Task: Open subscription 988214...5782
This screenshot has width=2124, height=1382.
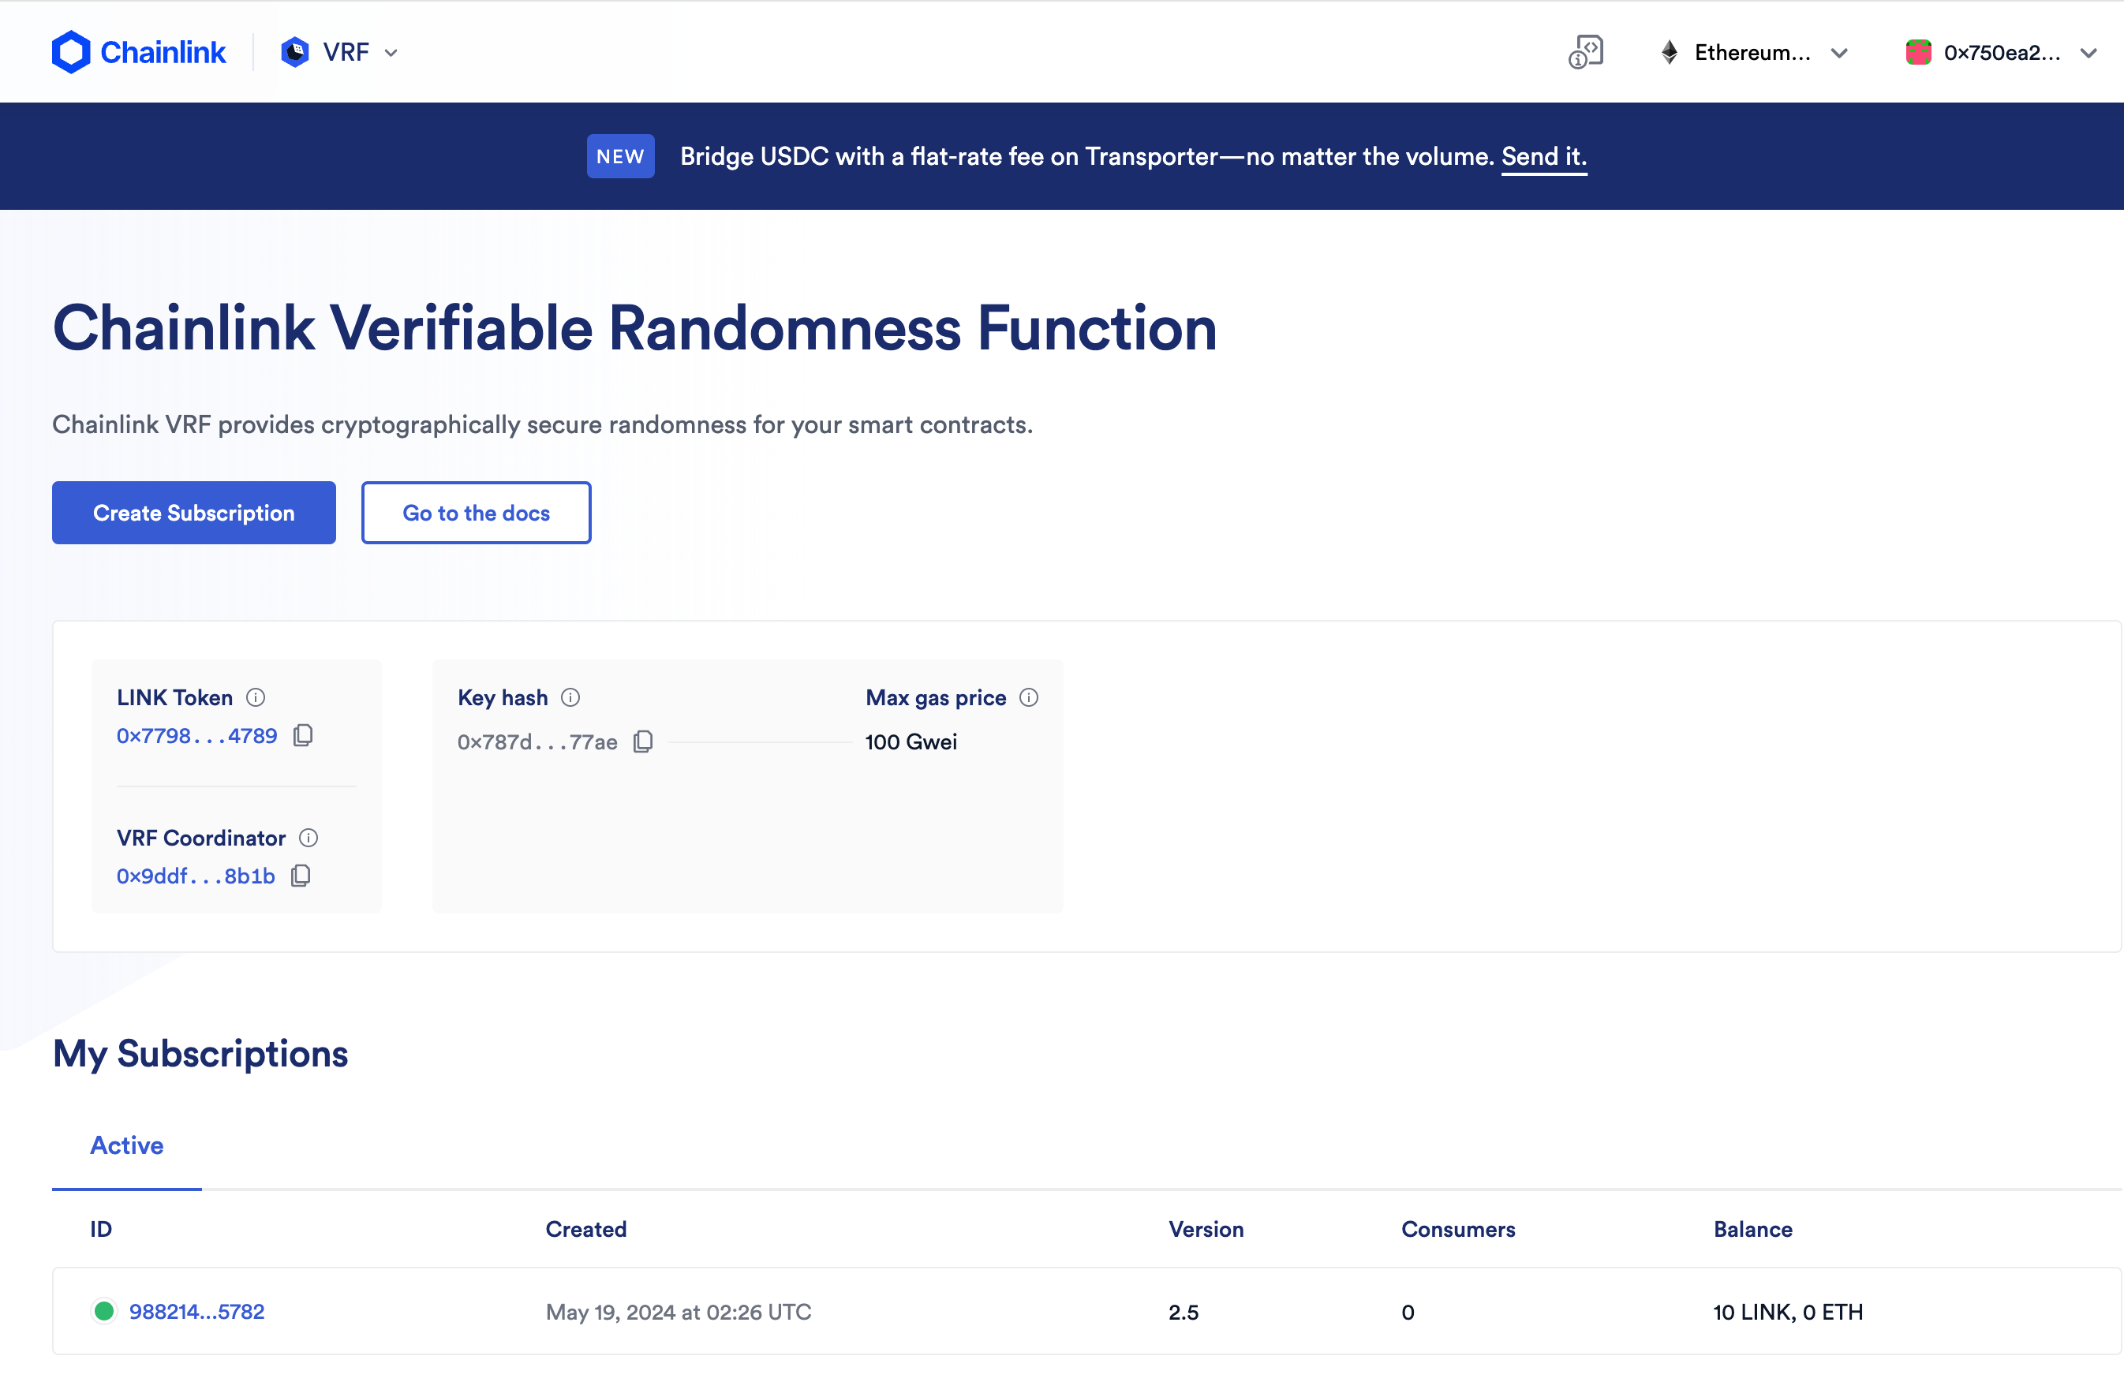Action: 197,1312
